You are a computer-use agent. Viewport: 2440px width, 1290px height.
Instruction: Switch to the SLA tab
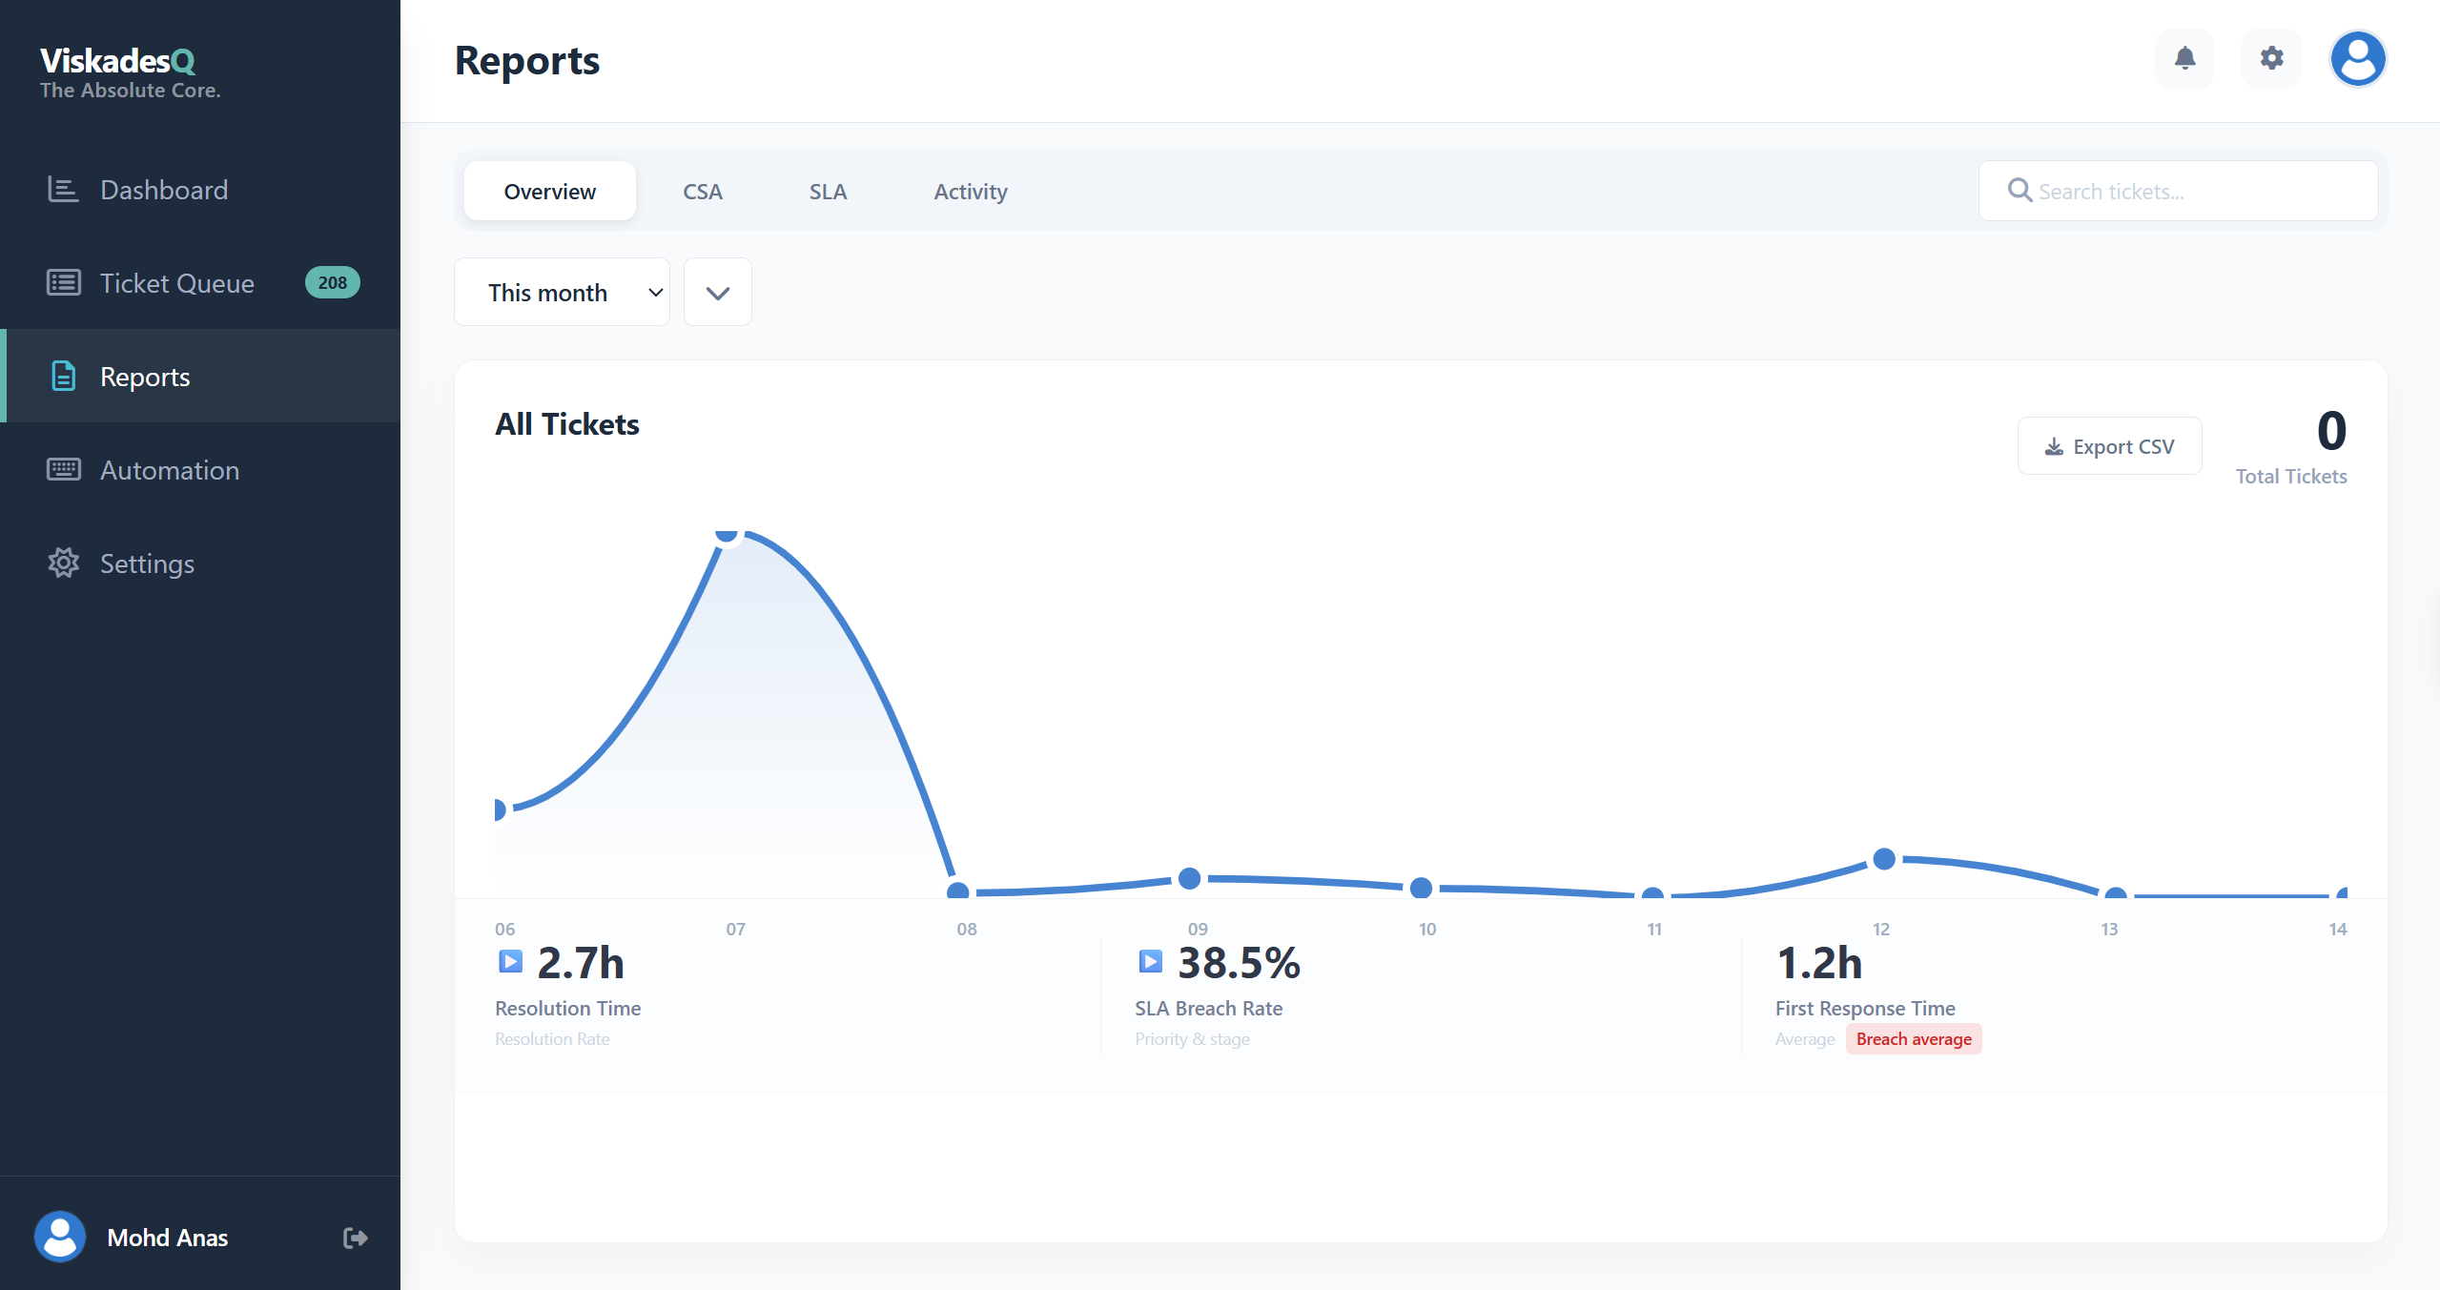point(828,192)
